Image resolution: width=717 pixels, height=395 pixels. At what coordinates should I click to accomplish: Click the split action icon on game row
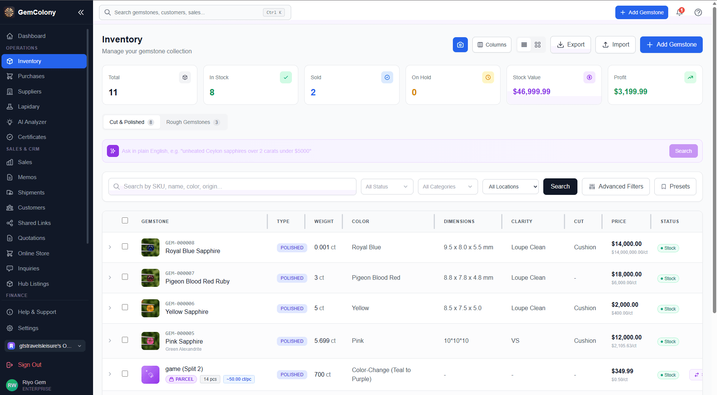click(697, 375)
